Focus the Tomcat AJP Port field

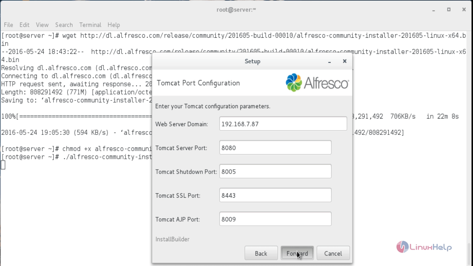click(x=275, y=219)
